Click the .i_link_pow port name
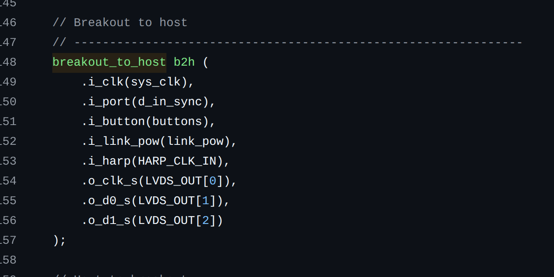This screenshot has height=277, width=554. tap(120, 142)
